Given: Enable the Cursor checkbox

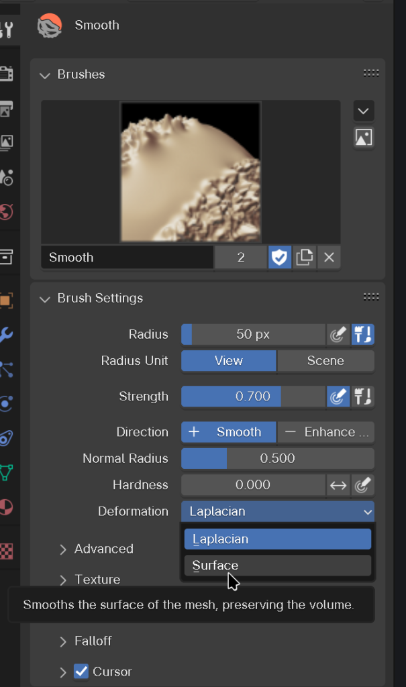Looking at the screenshot, I should pos(81,671).
